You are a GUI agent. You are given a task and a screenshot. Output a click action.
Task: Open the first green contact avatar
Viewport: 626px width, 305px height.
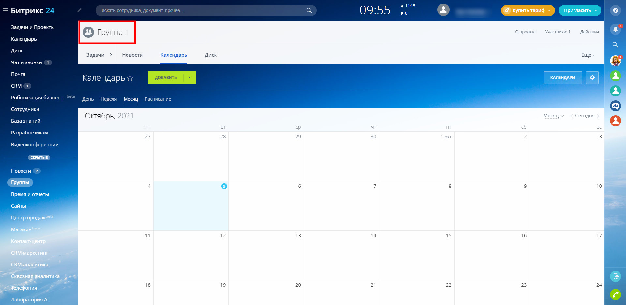click(615, 76)
